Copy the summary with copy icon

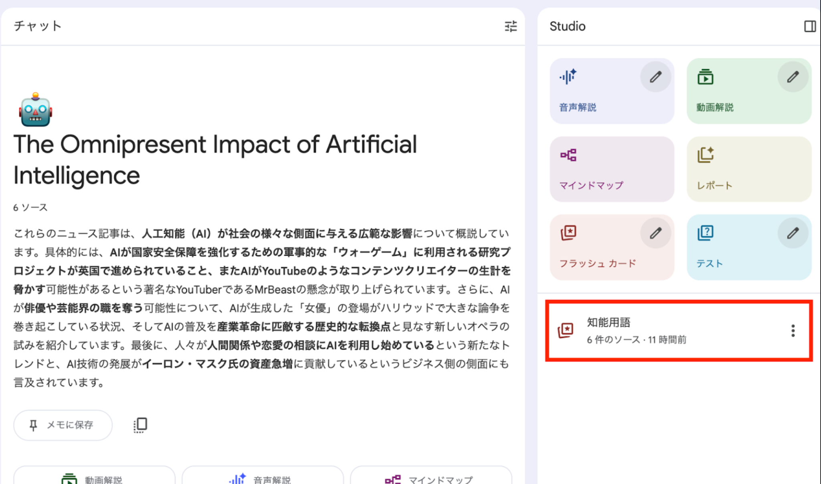point(140,425)
